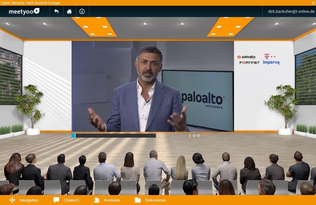Open account dirk.backofen@t-online.de
Image resolution: width=316 pixels, height=205 pixels.
coord(291,11)
